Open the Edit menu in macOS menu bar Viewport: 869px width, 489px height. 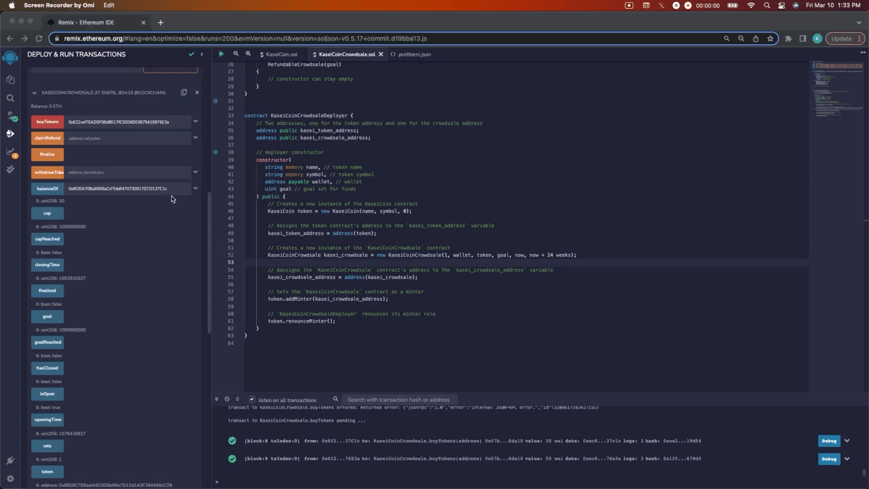click(109, 5)
